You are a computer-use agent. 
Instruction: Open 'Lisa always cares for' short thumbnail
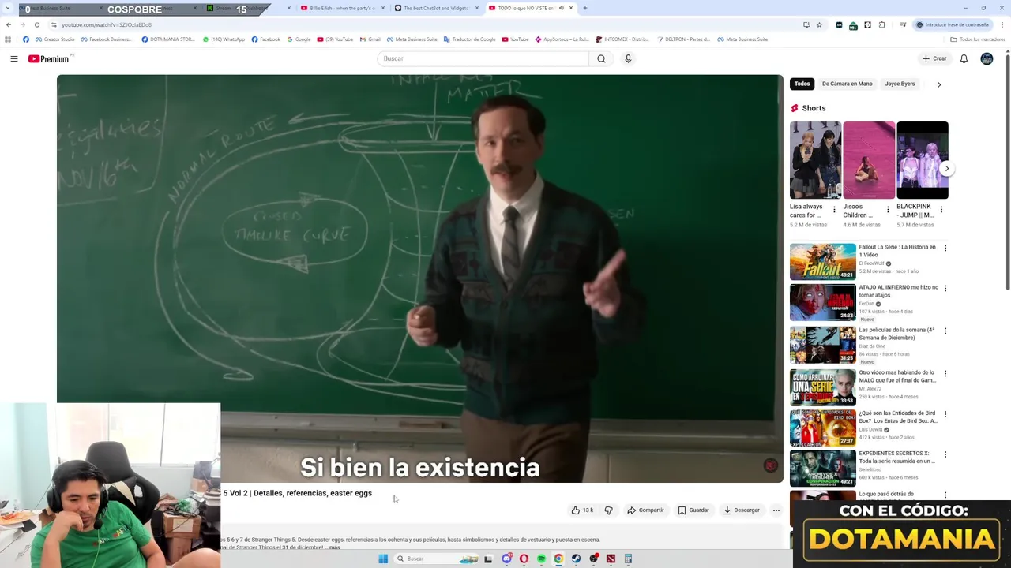pos(815,160)
